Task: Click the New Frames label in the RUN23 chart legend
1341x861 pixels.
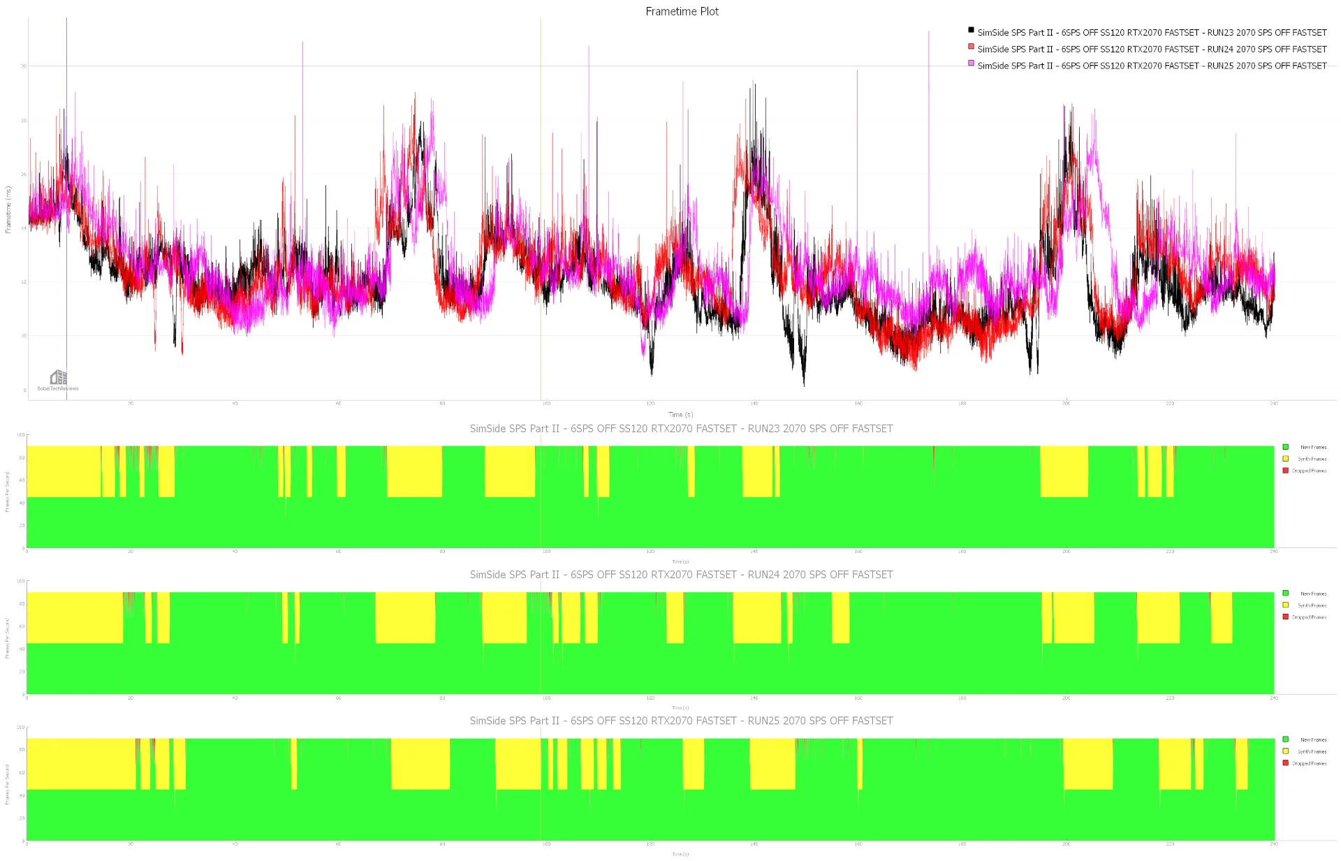Action: pyautogui.click(x=1313, y=448)
